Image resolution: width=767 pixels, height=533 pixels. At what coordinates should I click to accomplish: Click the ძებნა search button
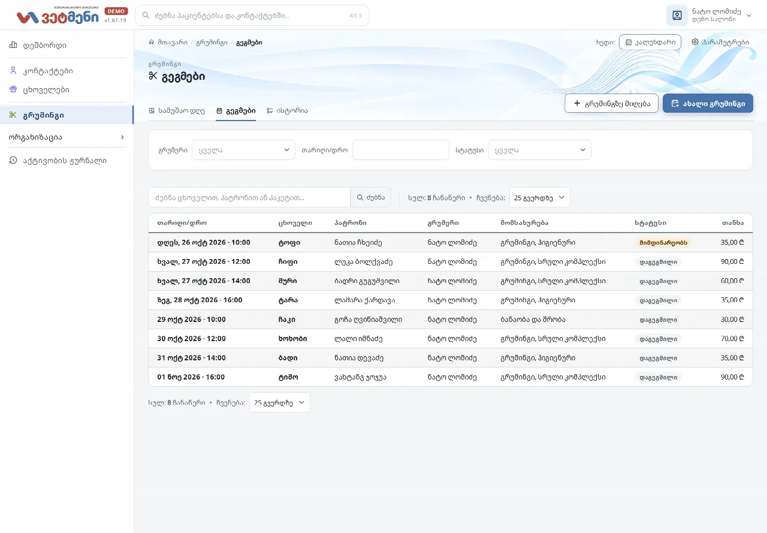(x=371, y=197)
